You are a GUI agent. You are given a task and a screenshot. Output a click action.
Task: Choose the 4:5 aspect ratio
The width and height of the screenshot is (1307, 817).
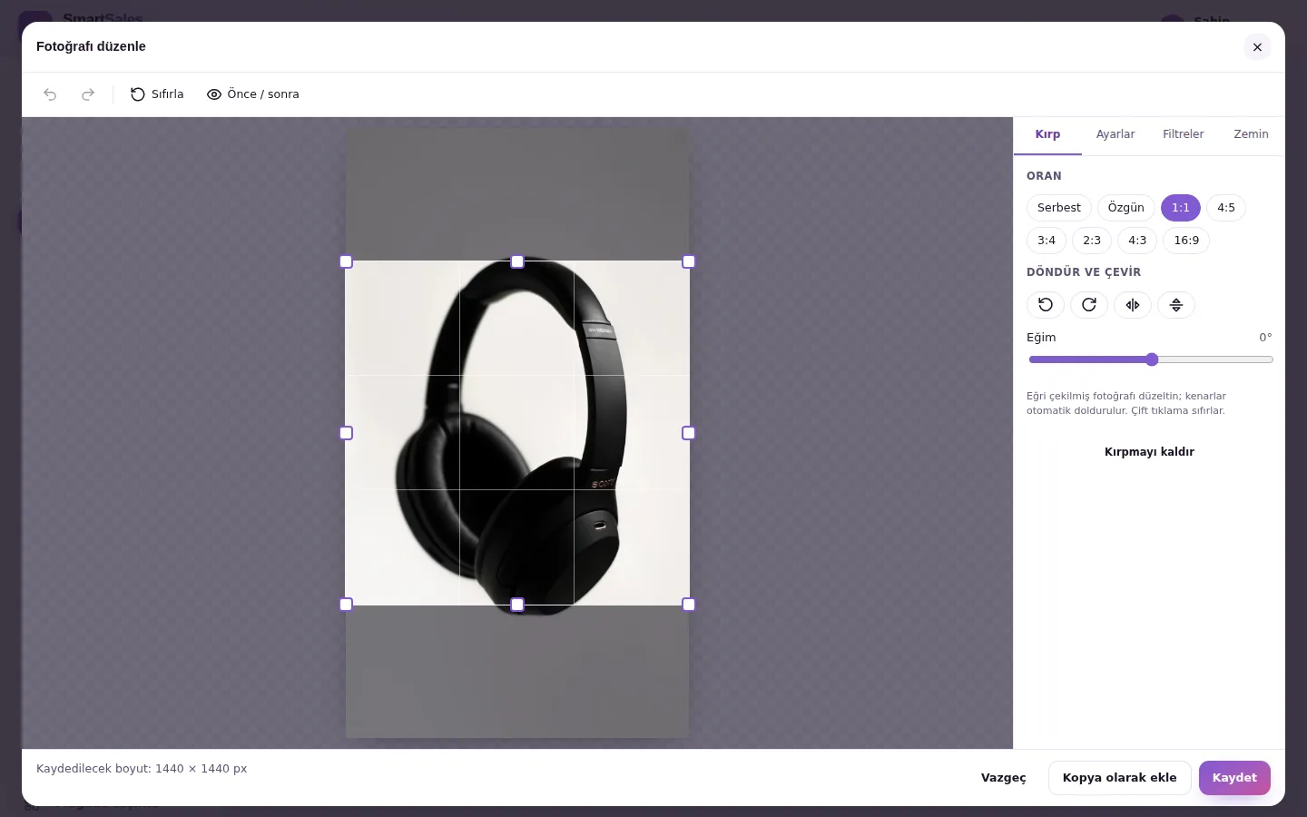click(x=1226, y=208)
